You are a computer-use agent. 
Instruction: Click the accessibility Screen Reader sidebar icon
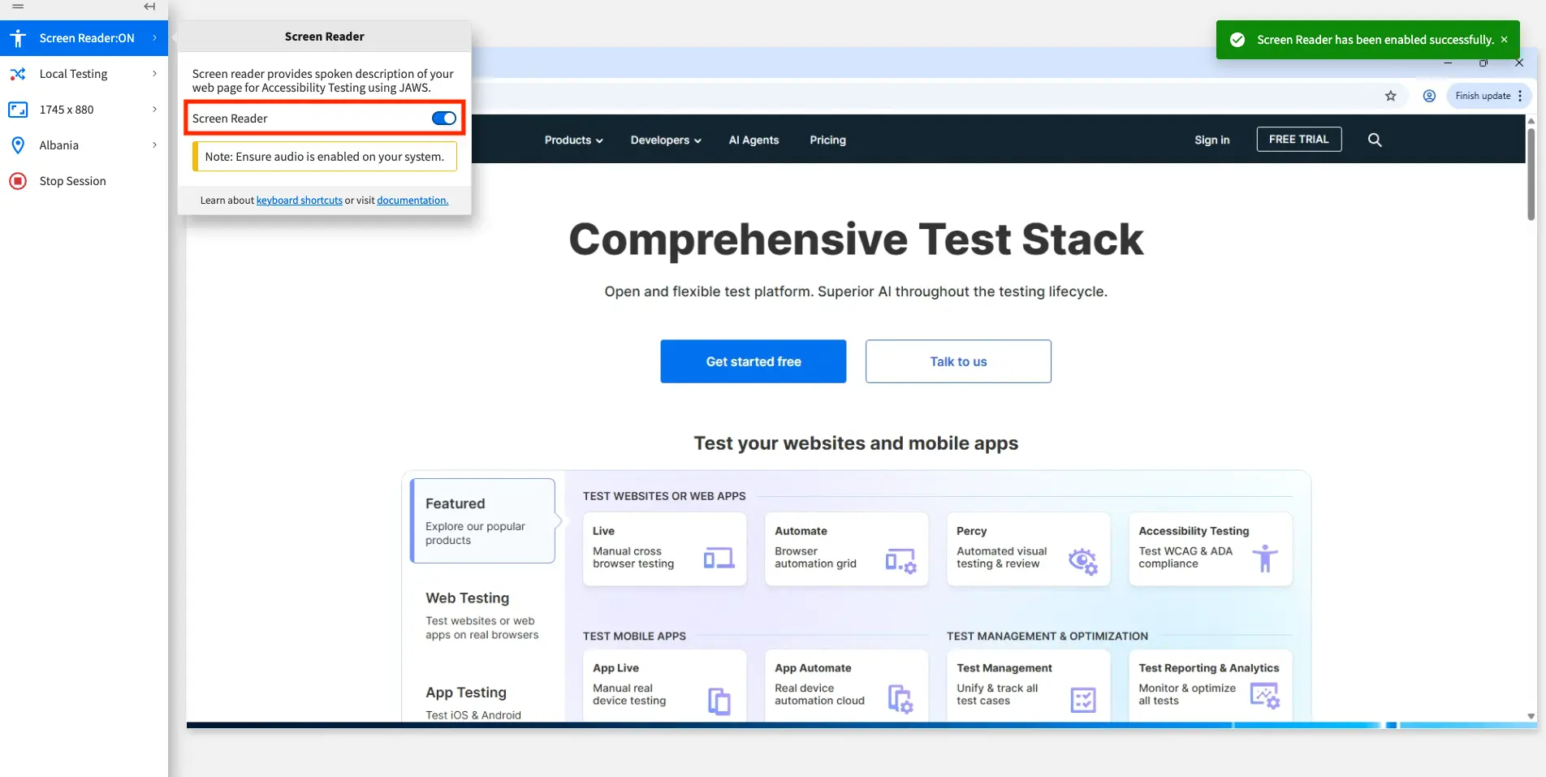coord(18,38)
